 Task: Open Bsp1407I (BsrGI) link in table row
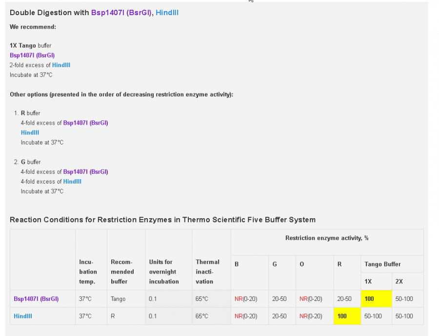(36, 299)
